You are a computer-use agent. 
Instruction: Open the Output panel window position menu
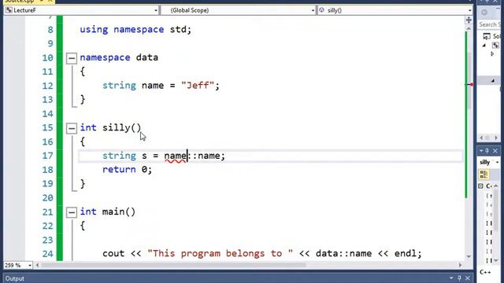(451, 278)
